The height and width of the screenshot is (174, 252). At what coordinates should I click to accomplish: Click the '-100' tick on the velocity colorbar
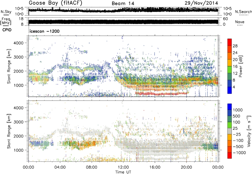pos(238,140)
